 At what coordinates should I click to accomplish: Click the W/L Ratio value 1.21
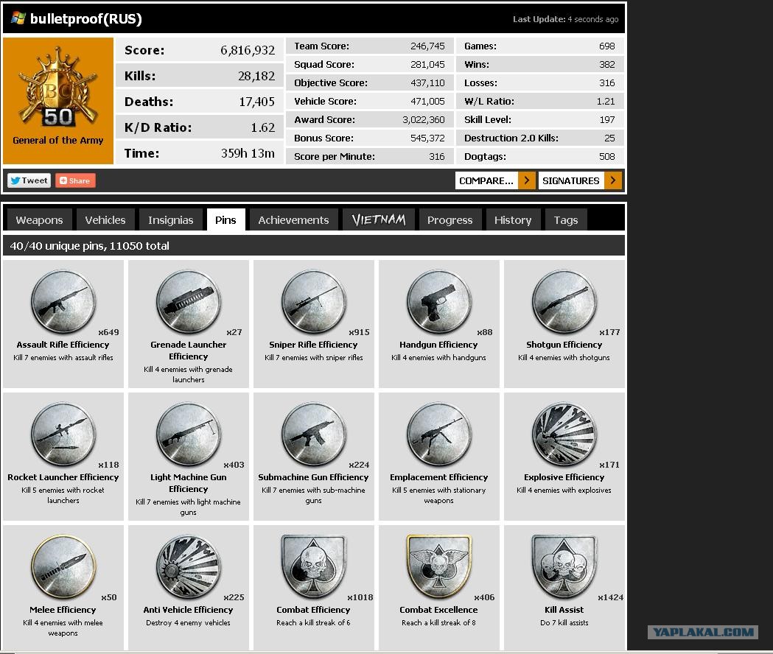[x=606, y=101]
